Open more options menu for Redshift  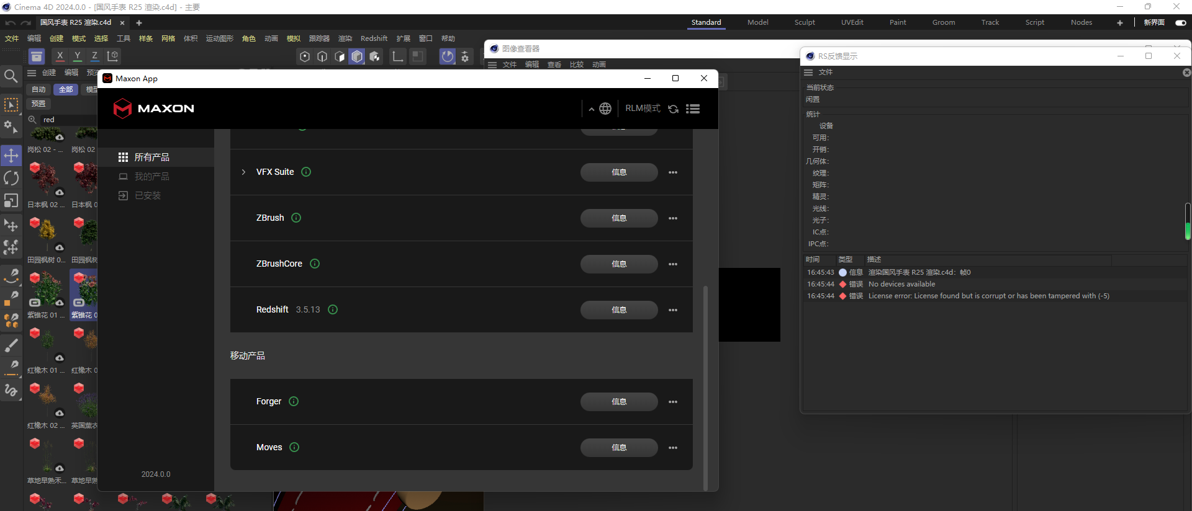673,310
